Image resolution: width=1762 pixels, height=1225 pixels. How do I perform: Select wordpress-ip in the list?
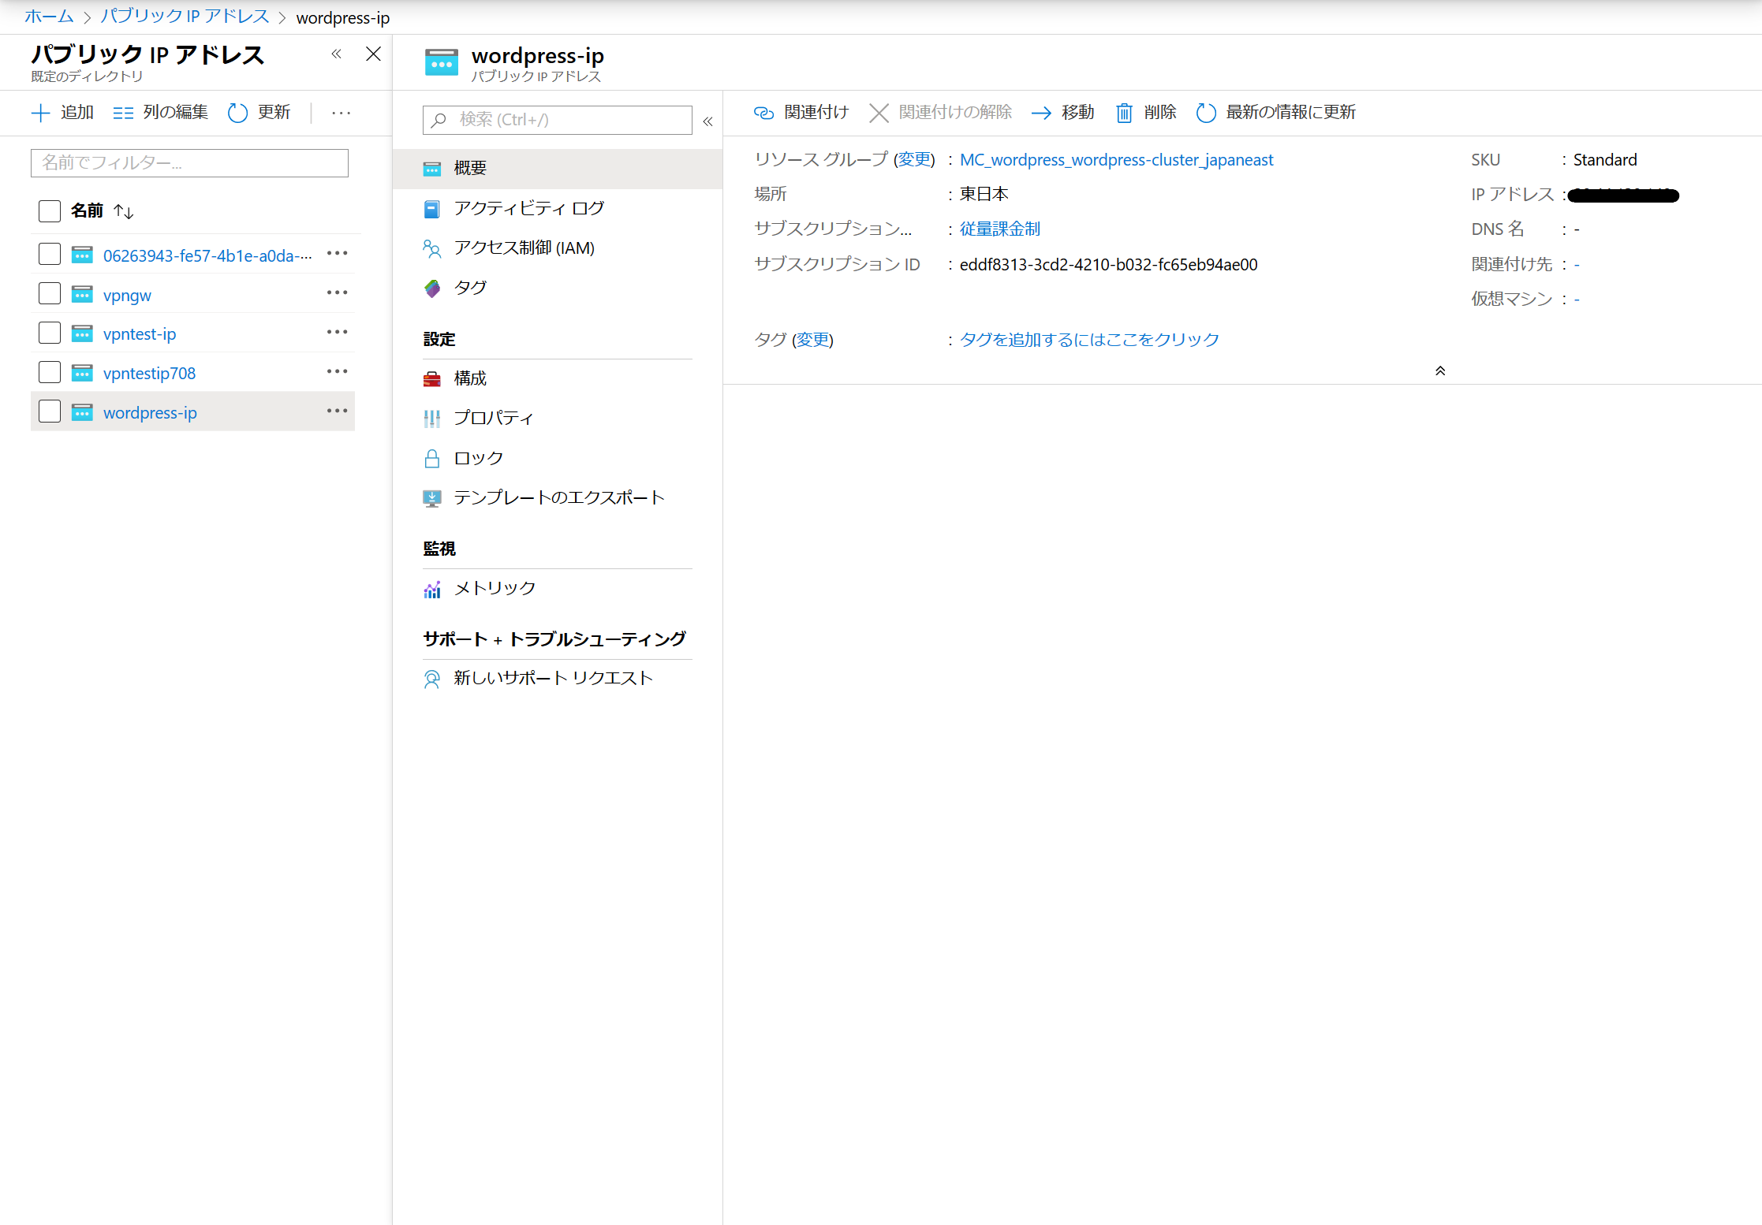click(150, 413)
